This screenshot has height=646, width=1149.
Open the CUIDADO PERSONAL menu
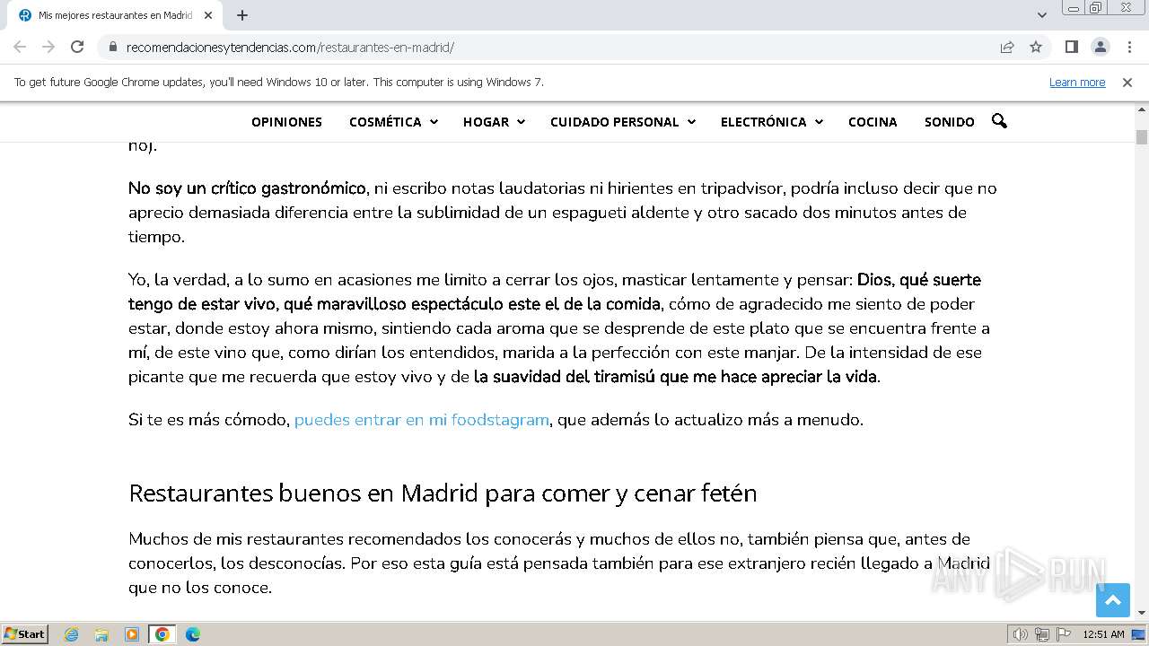tap(614, 122)
